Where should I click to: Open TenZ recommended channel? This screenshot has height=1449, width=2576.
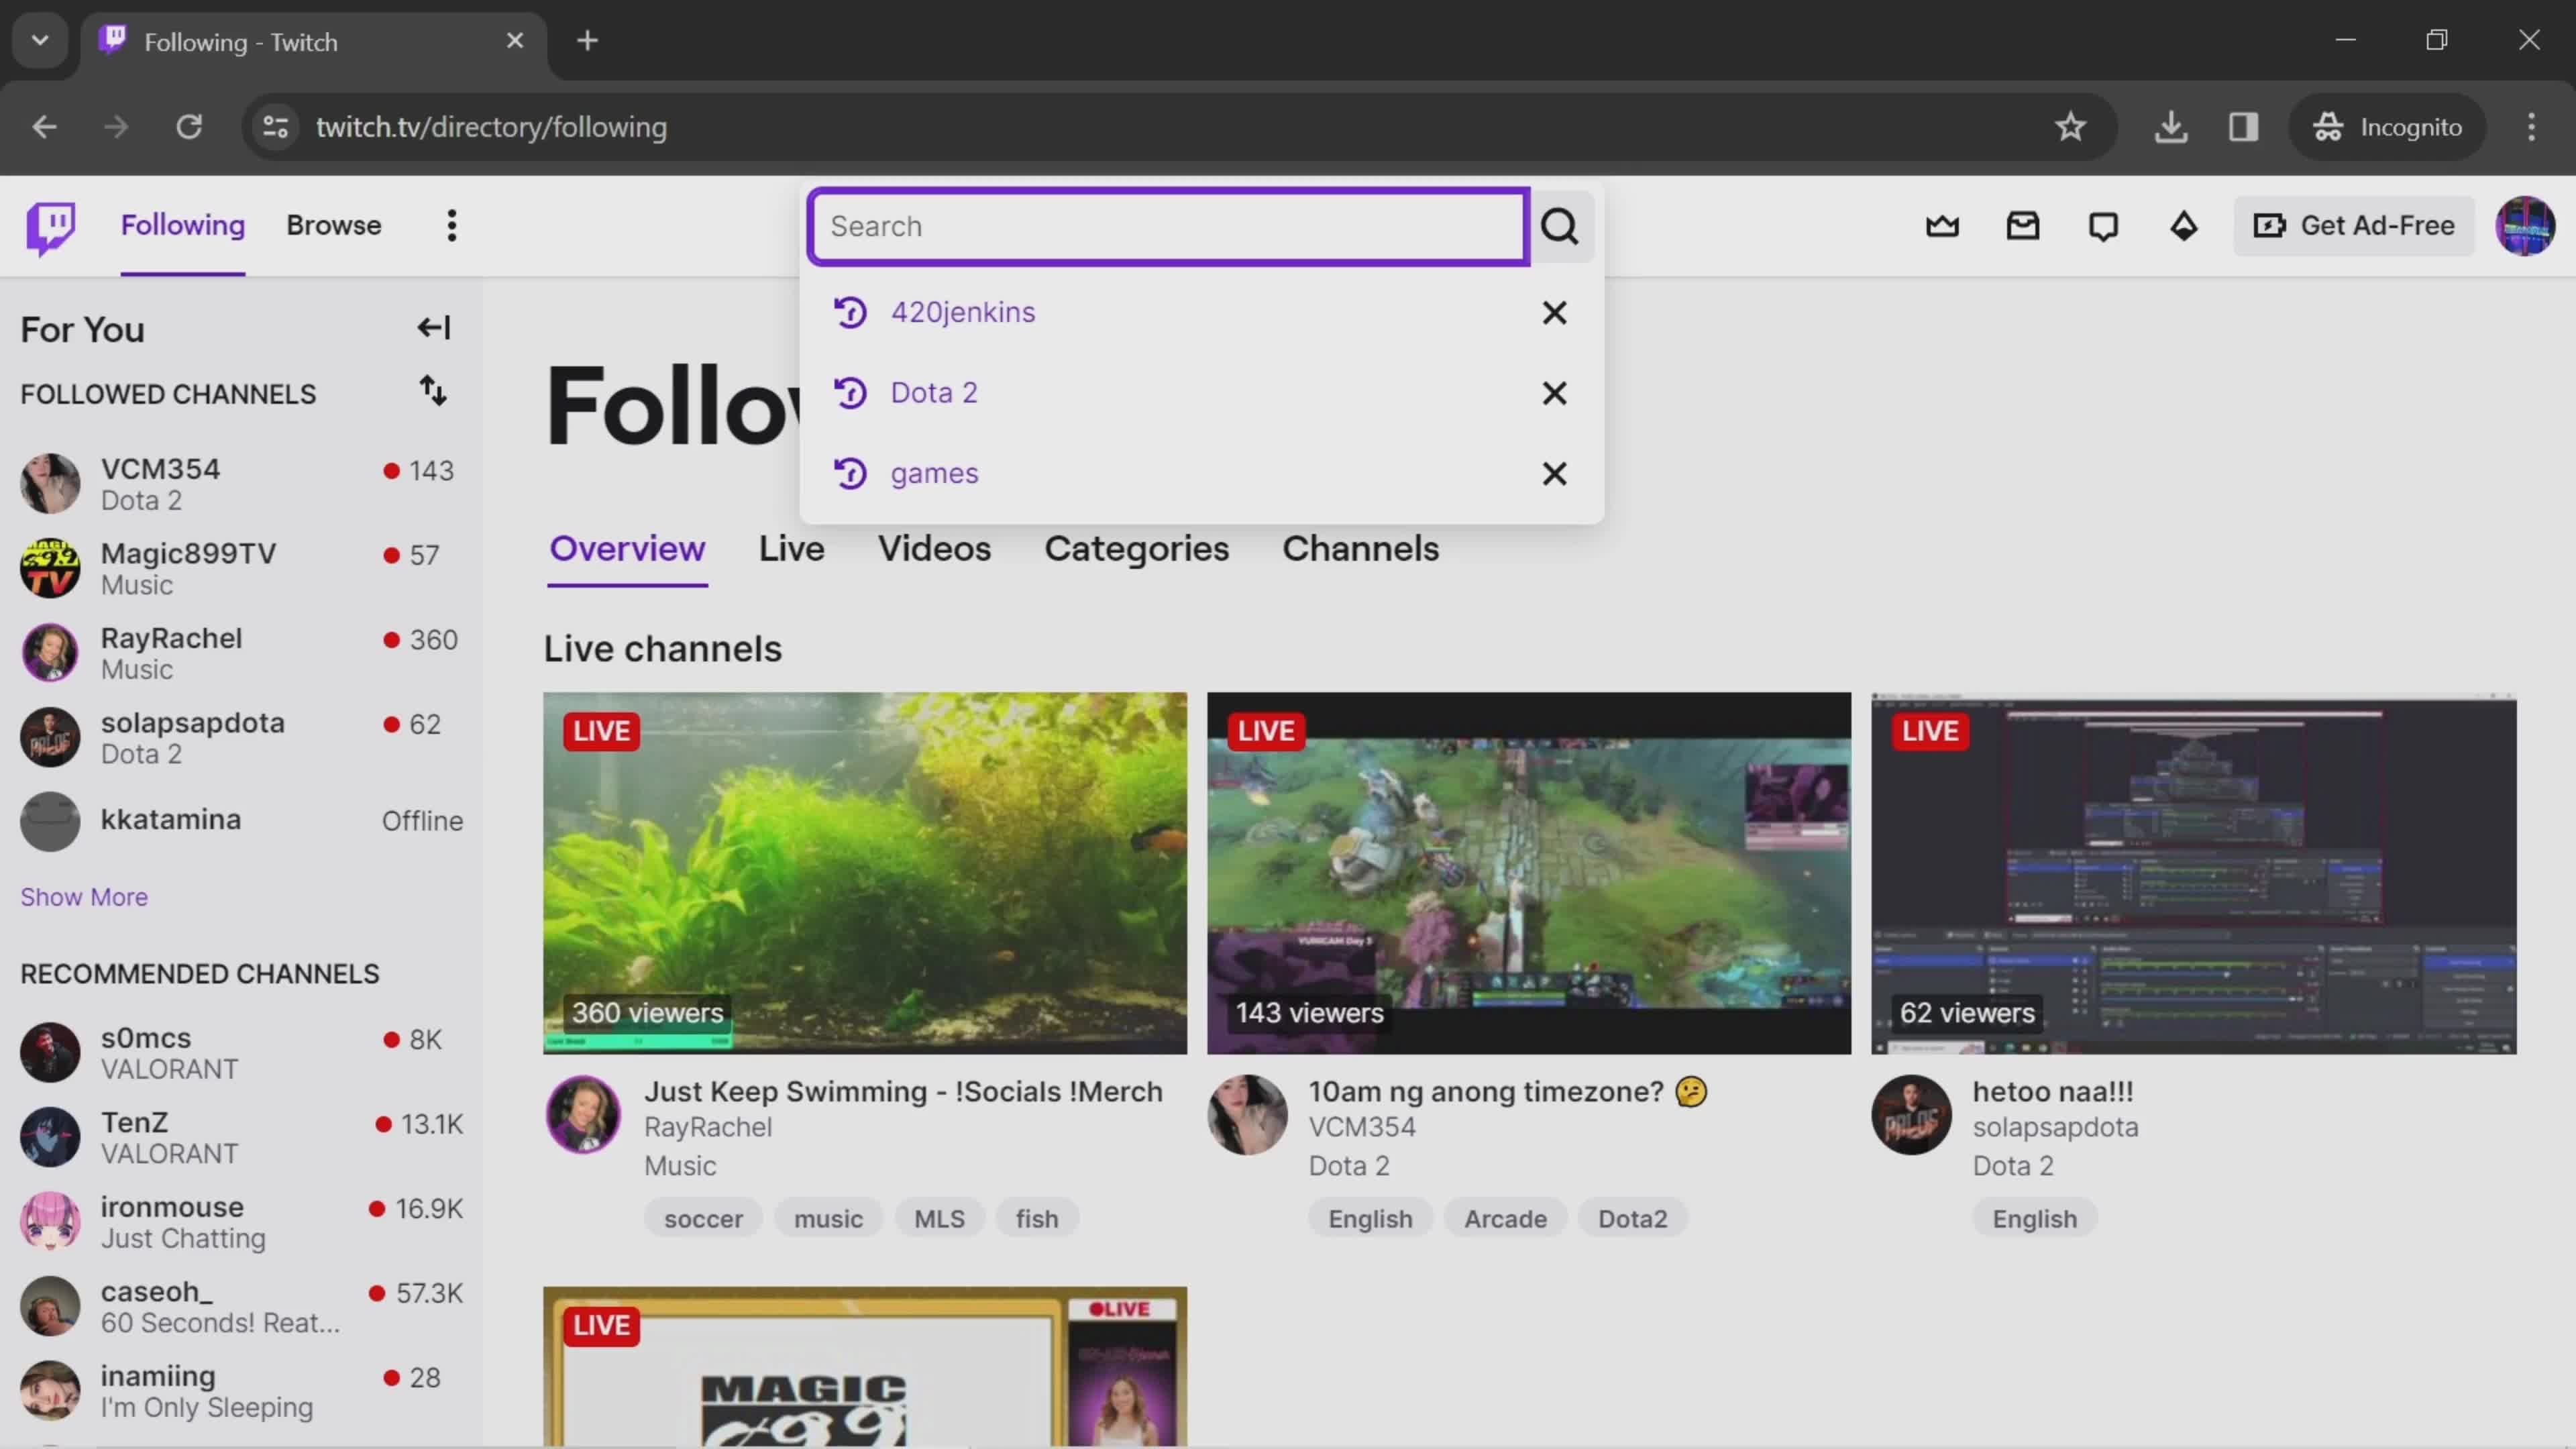point(241,1137)
